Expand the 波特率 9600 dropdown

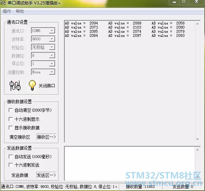tap(52, 39)
